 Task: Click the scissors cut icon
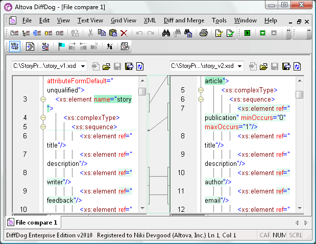pos(90,33)
